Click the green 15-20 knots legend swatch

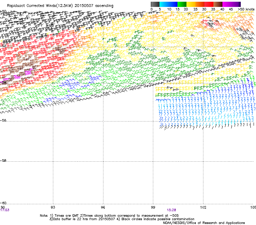(182, 4)
